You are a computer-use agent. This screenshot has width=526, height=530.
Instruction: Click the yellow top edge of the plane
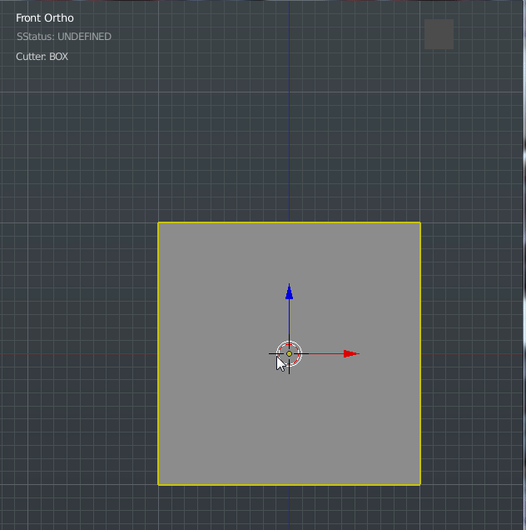pos(250,222)
